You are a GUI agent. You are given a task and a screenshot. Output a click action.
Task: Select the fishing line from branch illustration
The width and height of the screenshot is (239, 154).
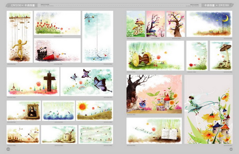coord(98,37)
